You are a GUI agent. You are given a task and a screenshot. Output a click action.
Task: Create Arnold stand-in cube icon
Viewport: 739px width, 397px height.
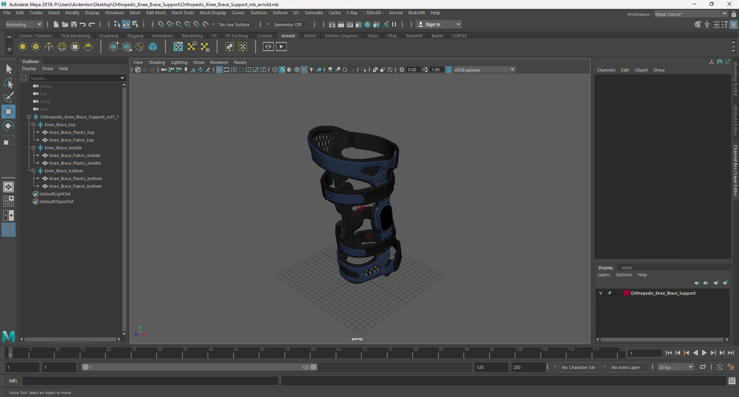(x=114, y=47)
